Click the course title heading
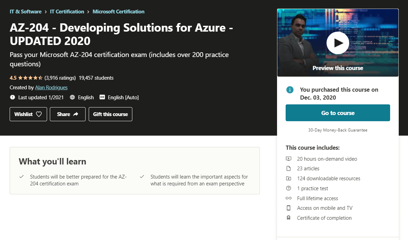Viewport: 408px width, 240px height. [x=121, y=34]
